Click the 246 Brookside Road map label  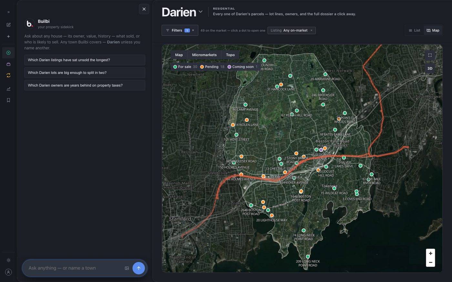click(323, 97)
